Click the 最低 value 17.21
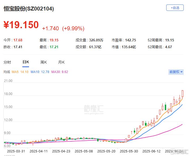The width and height of the screenshot is (190, 156). (x=54, y=47)
